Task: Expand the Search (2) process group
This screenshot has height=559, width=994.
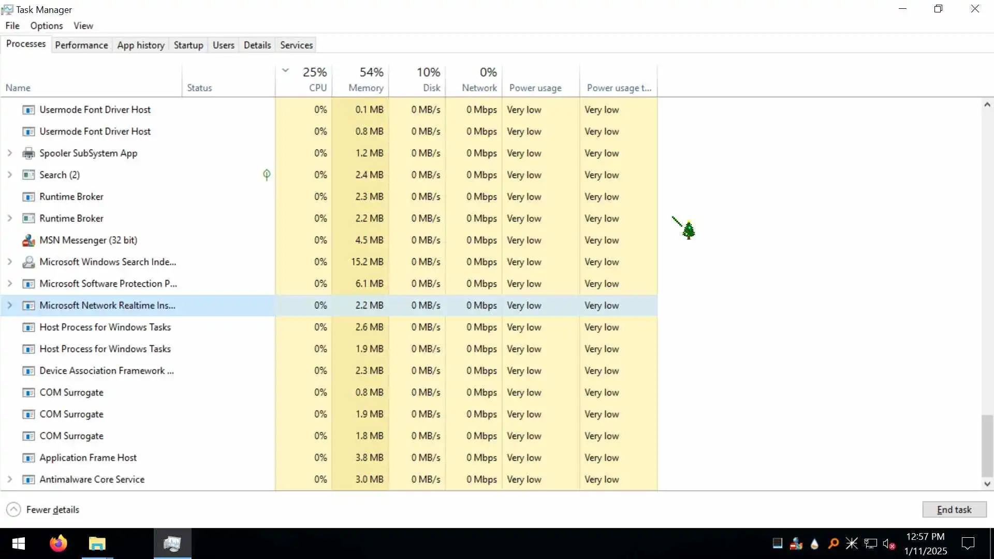Action: [9, 175]
